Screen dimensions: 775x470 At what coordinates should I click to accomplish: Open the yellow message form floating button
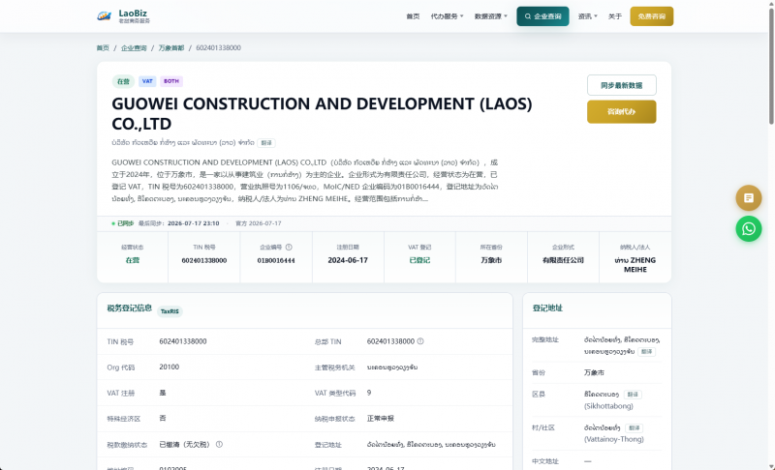point(748,197)
